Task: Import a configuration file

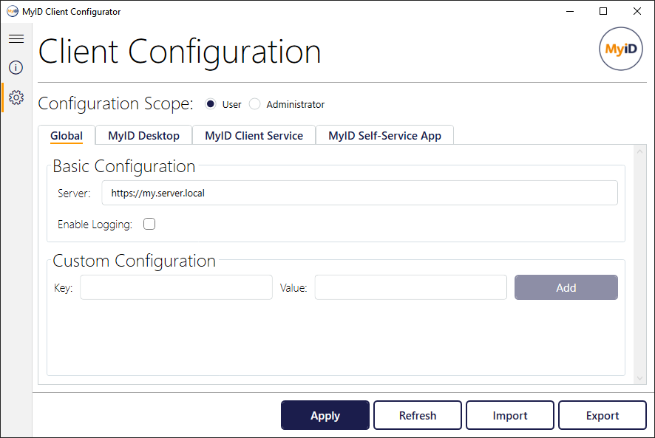Action: 509,415
